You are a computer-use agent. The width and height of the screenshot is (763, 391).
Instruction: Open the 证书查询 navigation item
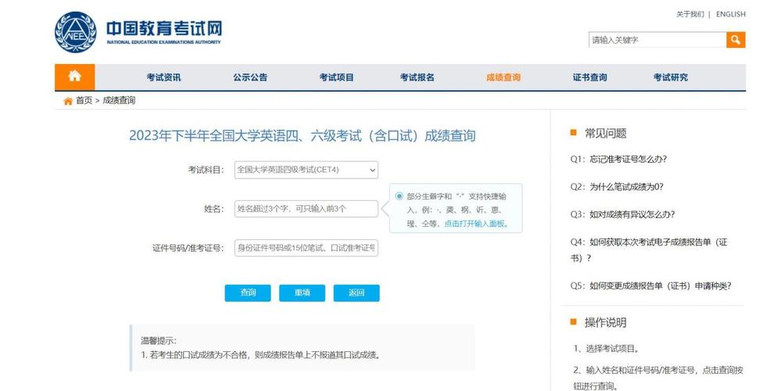pyautogui.click(x=589, y=77)
